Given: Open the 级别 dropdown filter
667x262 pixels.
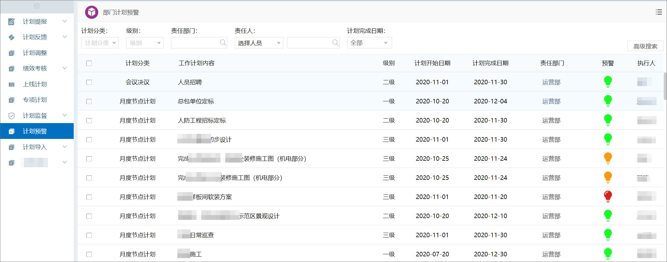Looking at the screenshot, I should [x=145, y=43].
